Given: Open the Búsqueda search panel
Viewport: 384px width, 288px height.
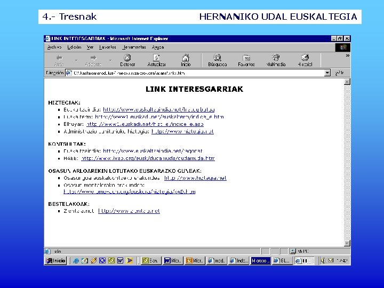Looking at the screenshot, I should coord(218,60).
